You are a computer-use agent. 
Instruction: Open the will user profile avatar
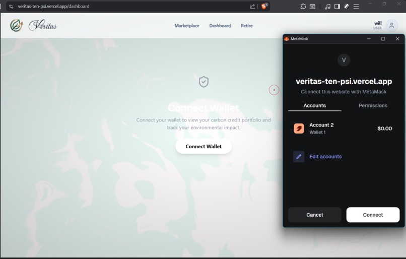click(391, 25)
